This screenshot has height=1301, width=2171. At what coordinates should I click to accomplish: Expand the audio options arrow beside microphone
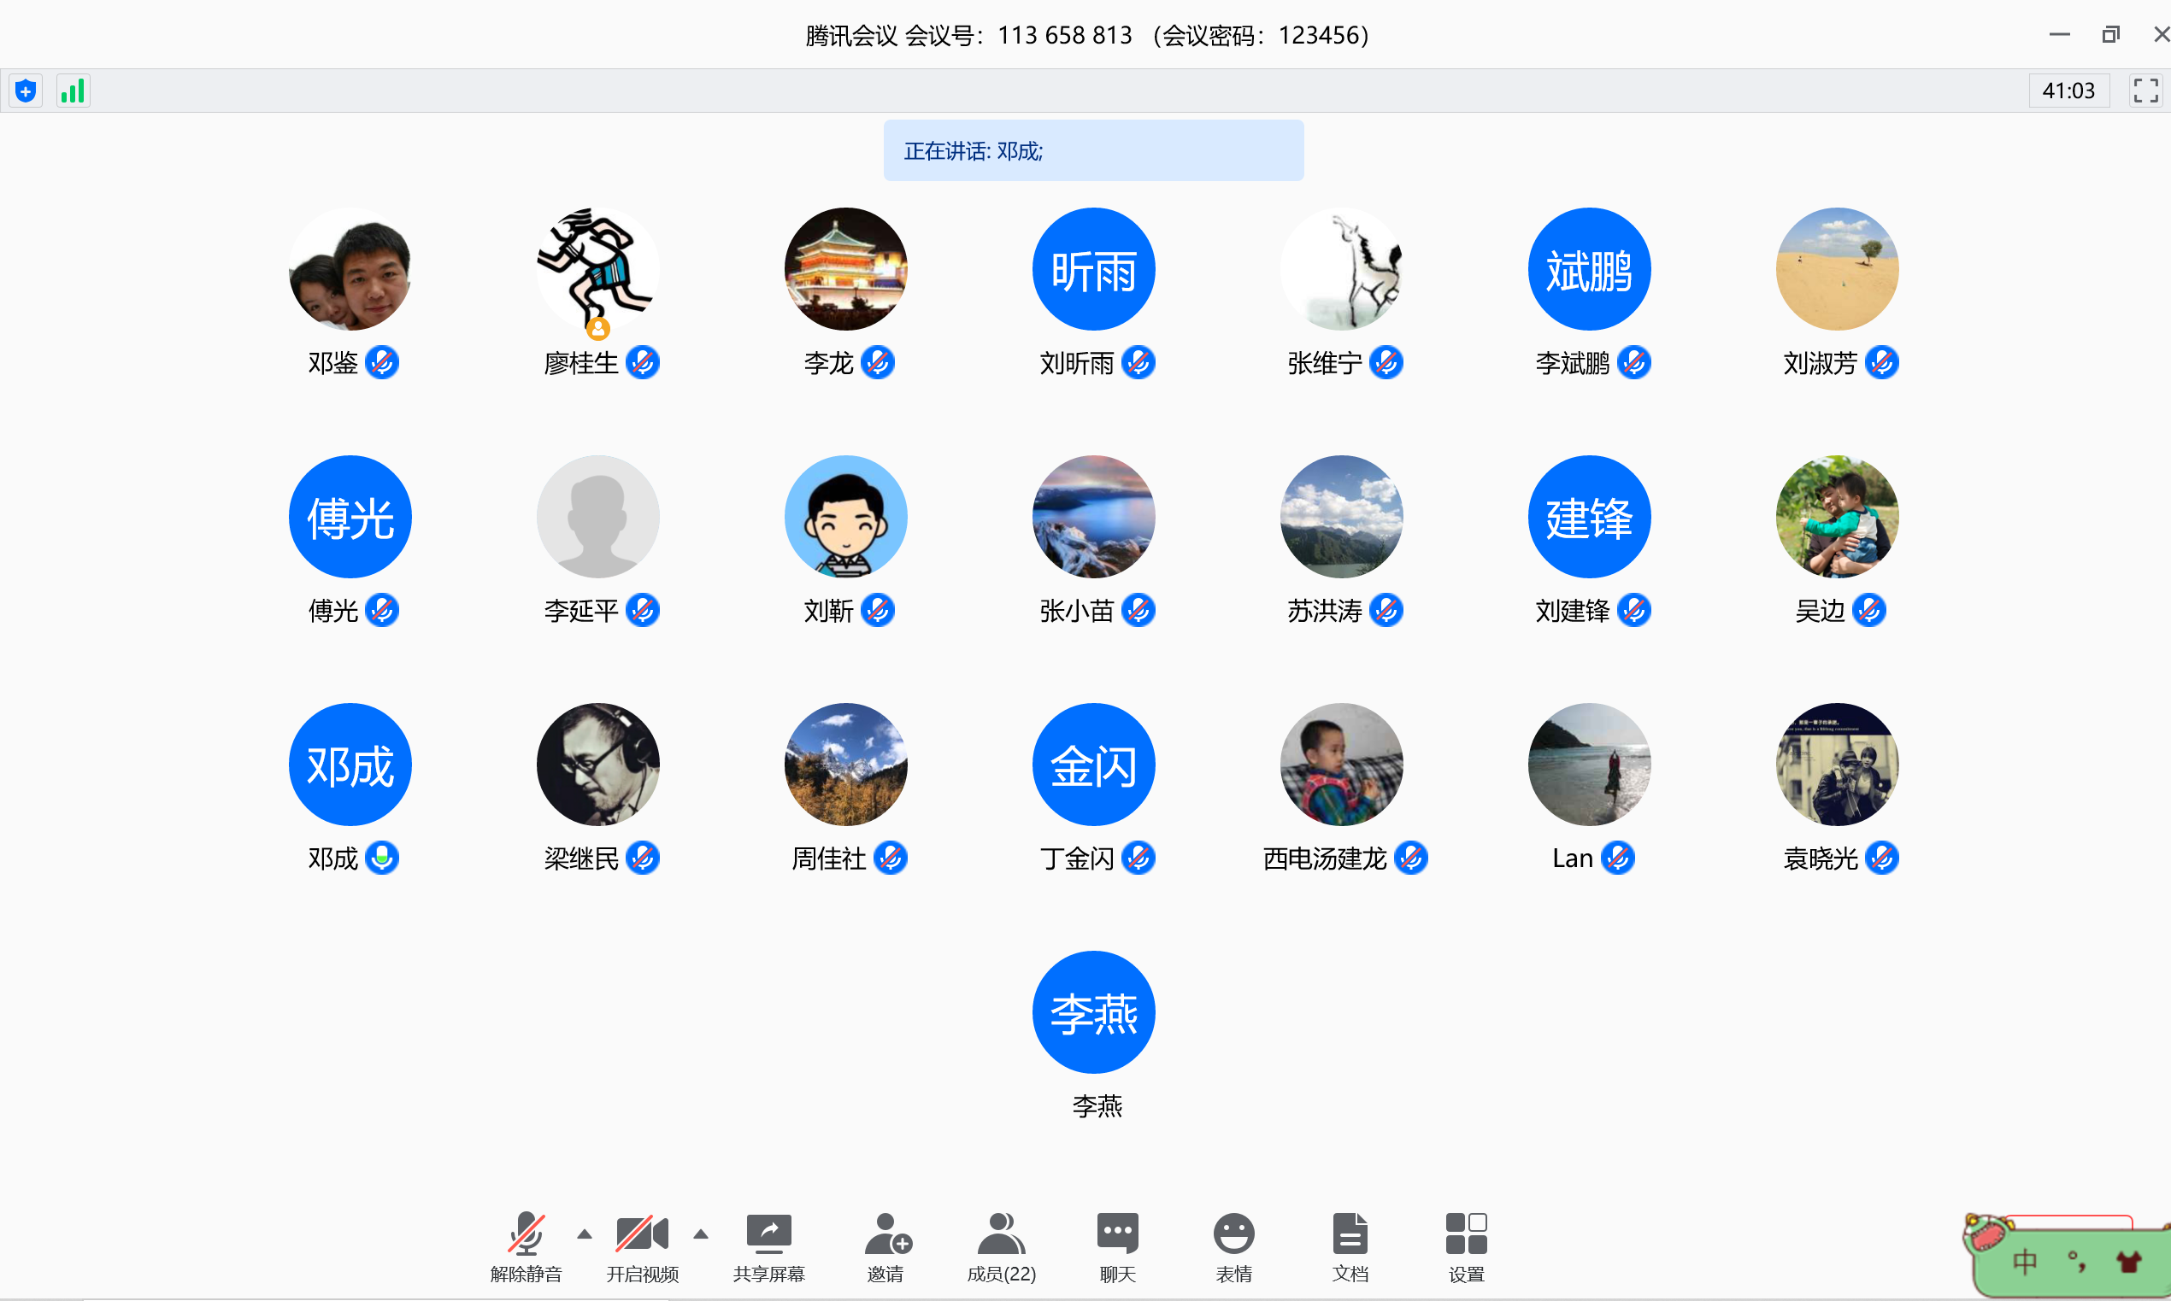point(584,1234)
